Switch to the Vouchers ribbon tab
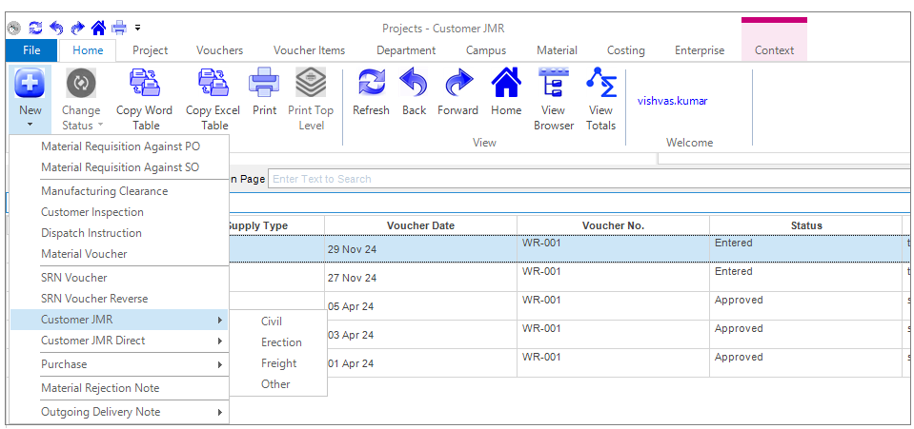The width and height of the screenshot is (914, 429). tap(219, 50)
